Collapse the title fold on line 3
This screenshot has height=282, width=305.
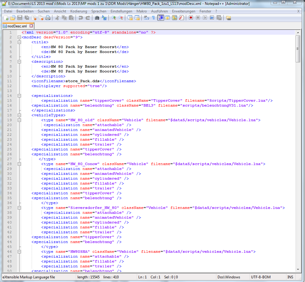point(19,42)
